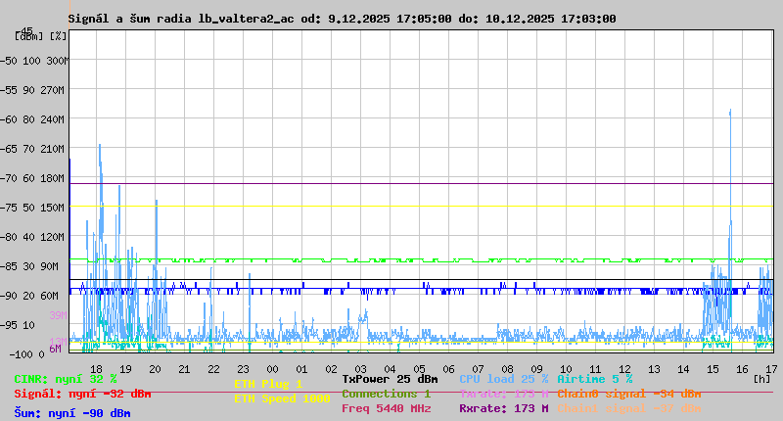Click the 'Rxrate: 173 M' legend entry
The image size is (783, 421).
(504, 408)
